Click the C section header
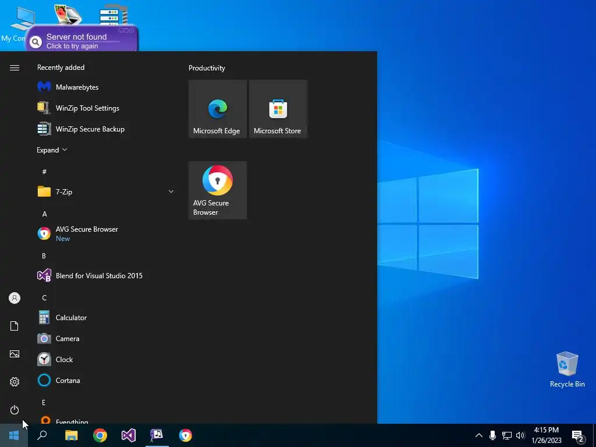 point(44,297)
